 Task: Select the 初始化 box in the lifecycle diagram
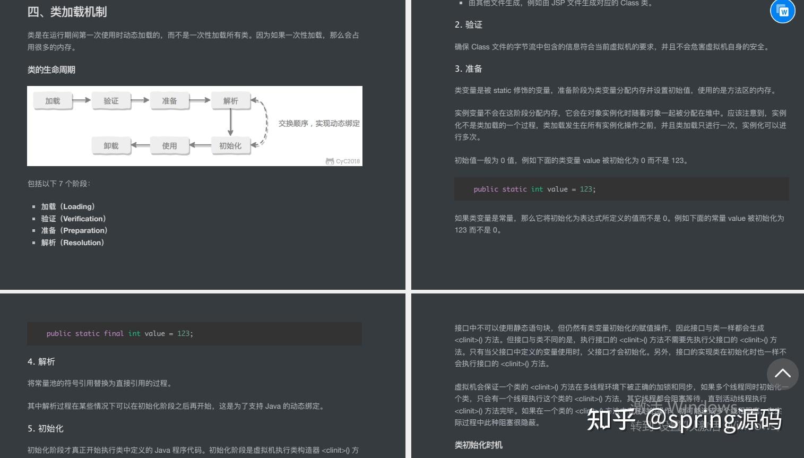coord(230,145)
